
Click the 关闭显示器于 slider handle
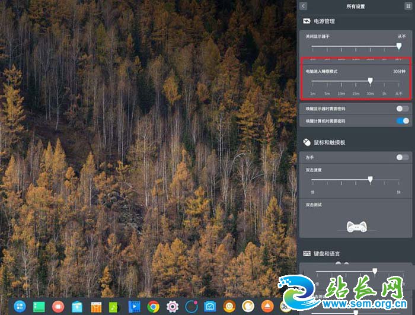(398, 46)
